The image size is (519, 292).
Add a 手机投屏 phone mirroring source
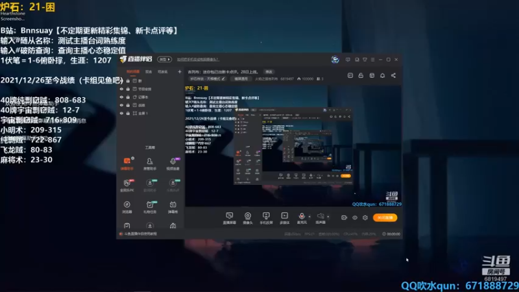(x=266, y=218)
